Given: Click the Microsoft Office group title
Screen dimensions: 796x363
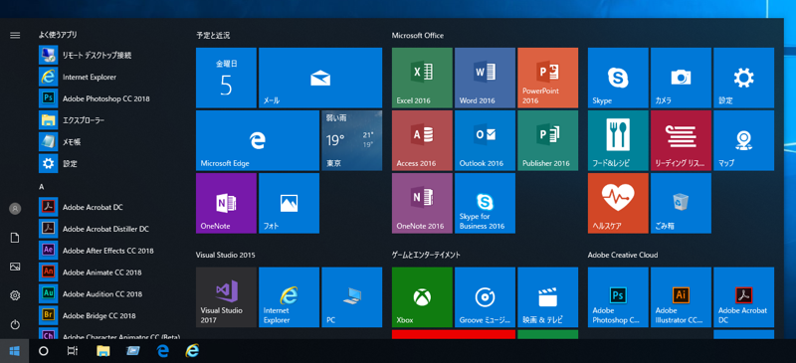Looking at the screenshot, I should tap(417, 36).
